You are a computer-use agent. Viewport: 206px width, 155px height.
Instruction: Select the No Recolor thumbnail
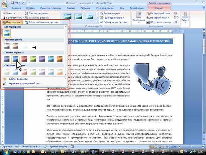click(x=7, y=33)
